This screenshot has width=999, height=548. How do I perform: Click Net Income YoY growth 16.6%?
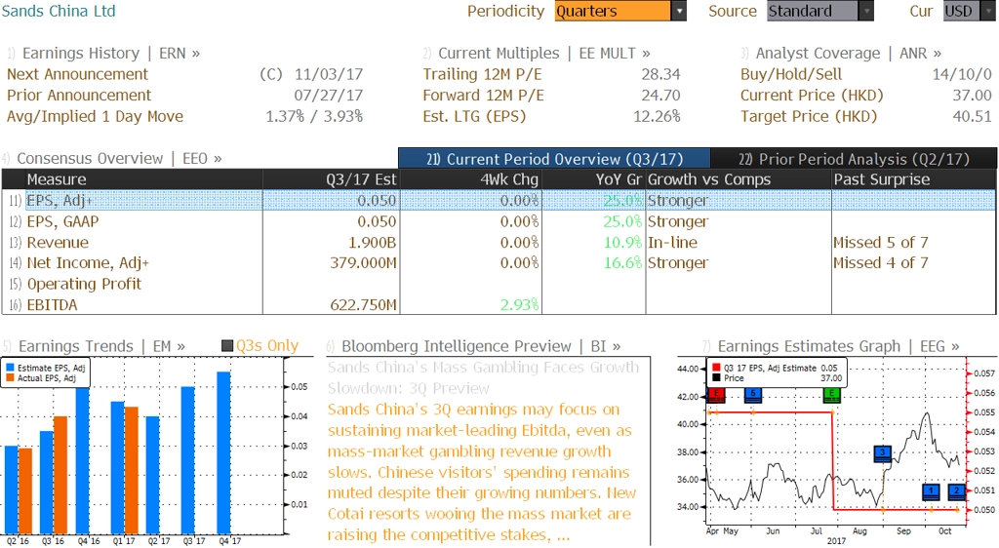point(622,263)
